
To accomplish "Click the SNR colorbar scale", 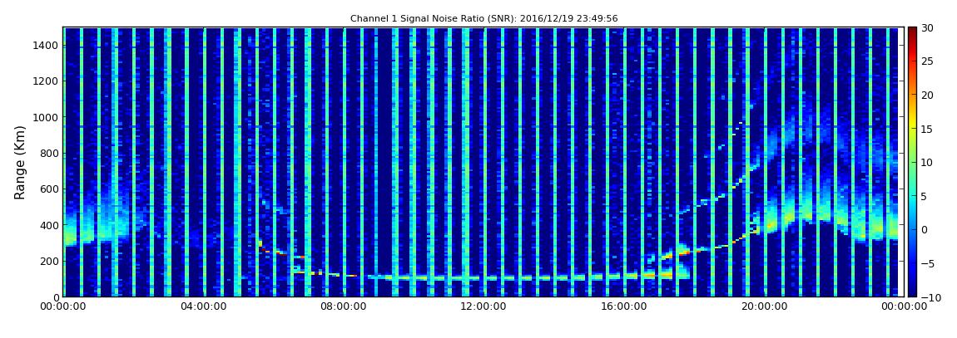I will (x=912, y=162).
